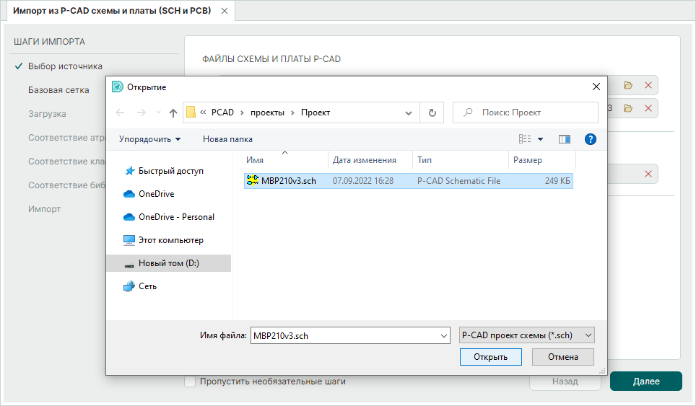Image resolution: width=696 pixels, height=406 pixels.
Task: Open the Упорядочить dropdown menu
Action: 149,139
